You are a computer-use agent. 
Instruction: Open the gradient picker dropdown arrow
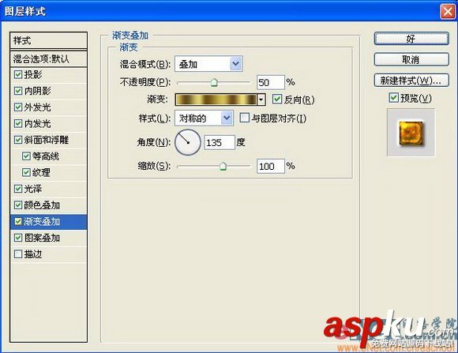261,100
